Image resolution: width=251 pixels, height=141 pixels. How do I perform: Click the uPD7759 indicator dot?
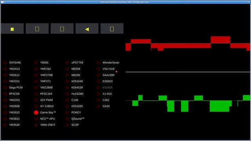click(x=67, y=63)
